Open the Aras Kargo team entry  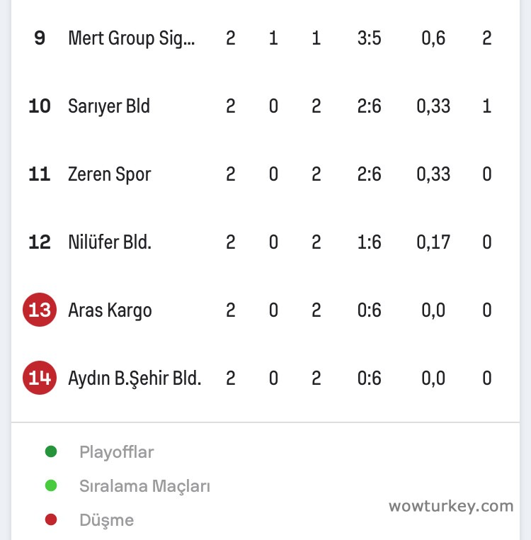[x=110, y=310]
